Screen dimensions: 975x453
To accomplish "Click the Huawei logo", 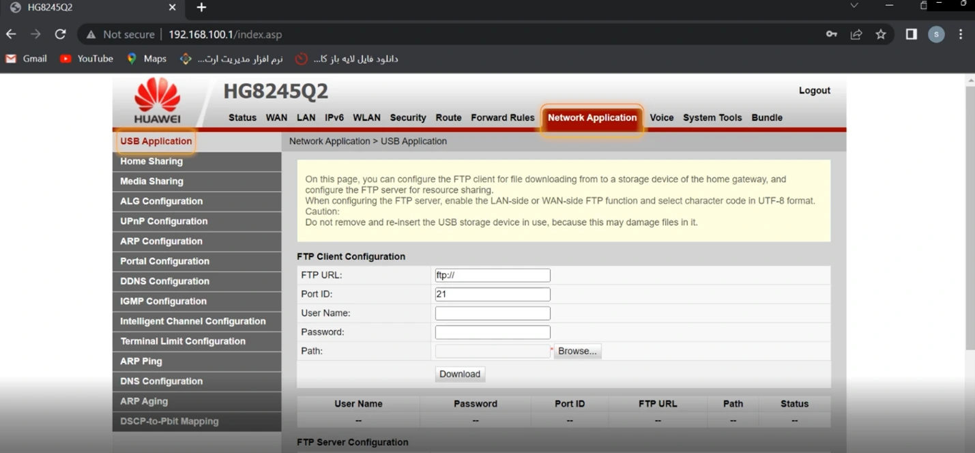I will coord(158,100).
